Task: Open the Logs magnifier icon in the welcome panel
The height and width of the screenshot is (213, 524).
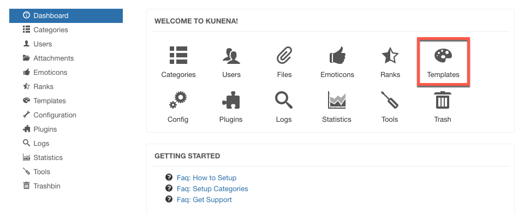Action: pyautogui.click(x=284, y=100)
